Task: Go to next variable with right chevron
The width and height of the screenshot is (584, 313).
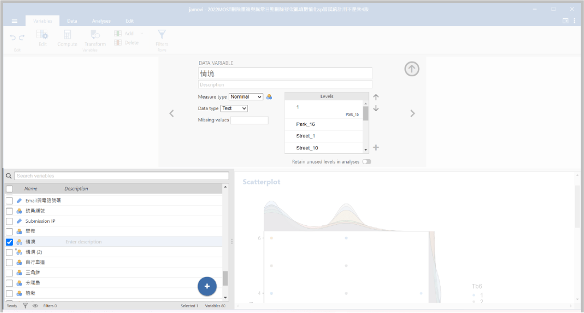Action: coord(413,113)
